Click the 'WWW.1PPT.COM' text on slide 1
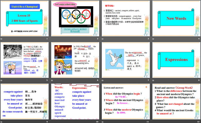Image resolution: width=201 pixels, height=123 pixels. pos(30,31)
